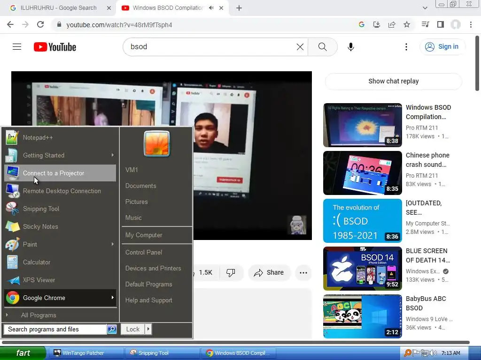The image size is (481, 360).
Task: Click the action center flag tray icon
Action: pos(416,353)
